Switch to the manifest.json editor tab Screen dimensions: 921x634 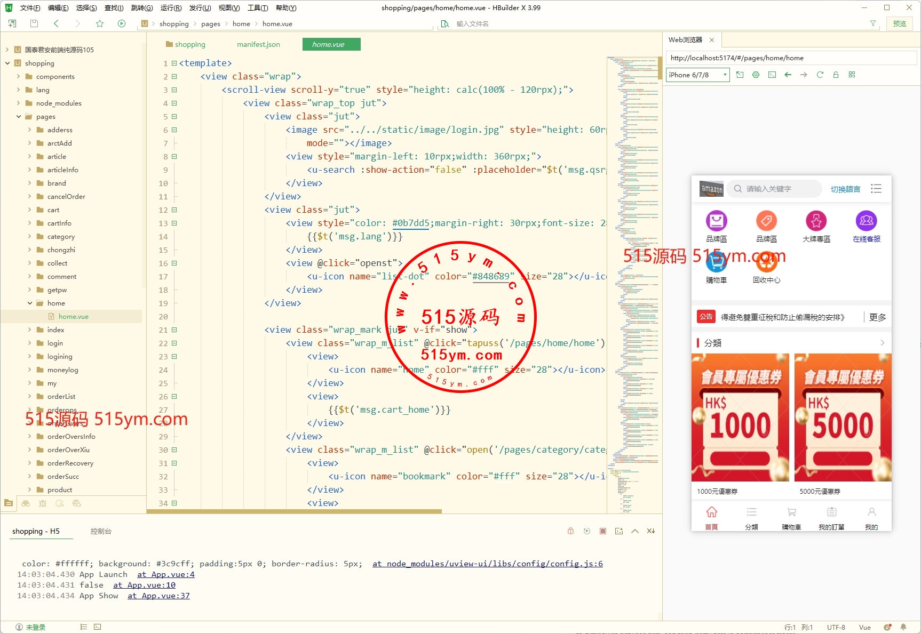(258, 44)
